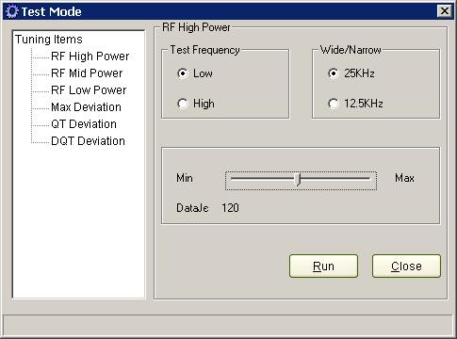Click the Tuning Items root node
The height and width of the screenshot is (339, 457).
pos(49,40)
